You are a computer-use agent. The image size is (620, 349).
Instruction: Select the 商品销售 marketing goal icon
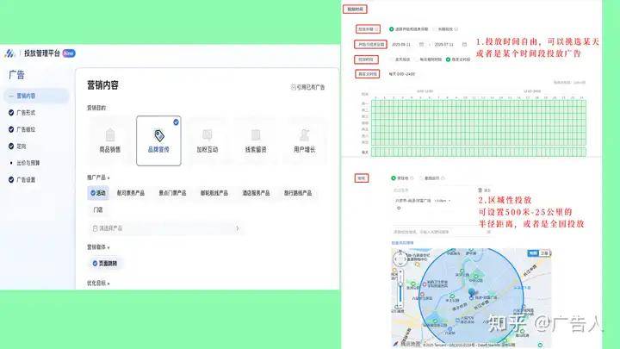pyautogui.click(x=110, y=135)
